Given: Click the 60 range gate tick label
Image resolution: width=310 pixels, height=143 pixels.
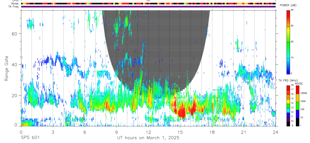Looking at the screenshot, I should [x=14, y=34].
